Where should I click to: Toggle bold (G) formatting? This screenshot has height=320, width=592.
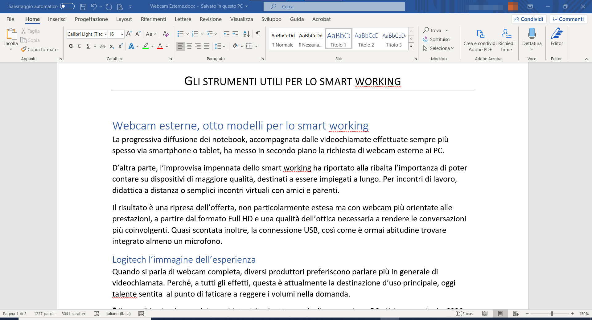(x=71, y=46)
